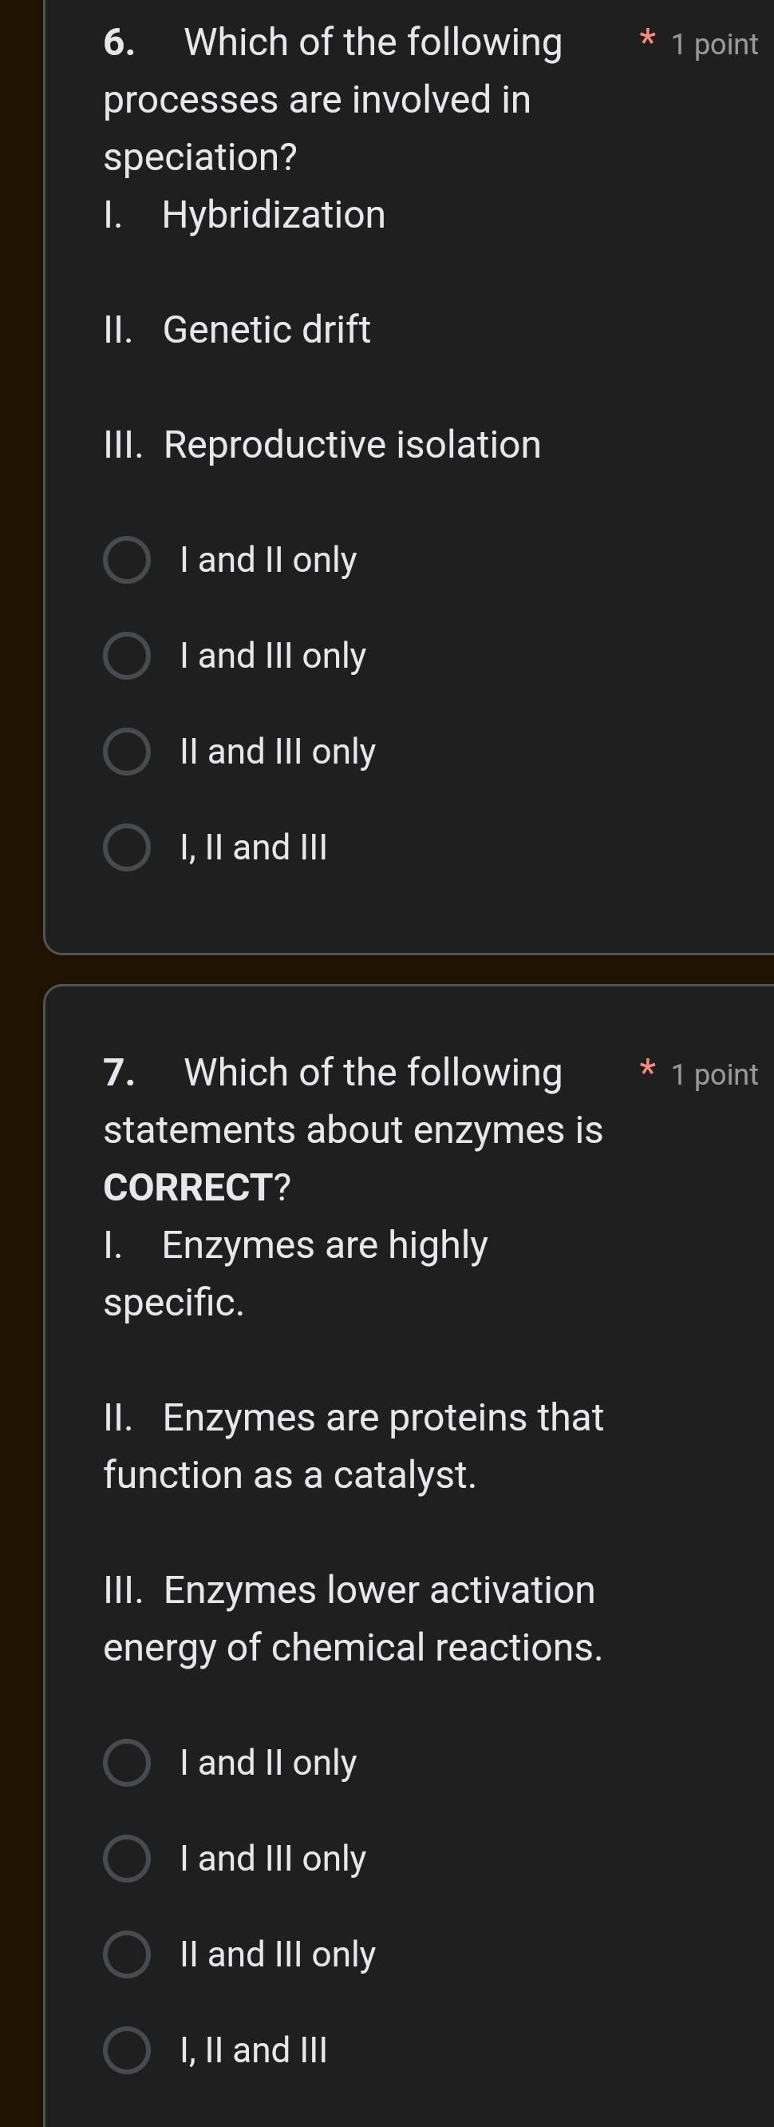Select "I and III only" for question 6
The height and width of the screenshot is (2127, 774).
[x=128, y=656]
